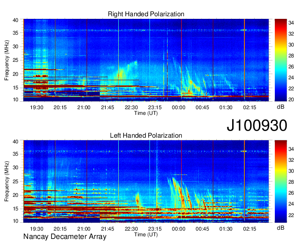This screenshot has width=299, height=242.
Task: Click the 19:30 time tick of right-handed plot
Action: [x=36, y=107]
